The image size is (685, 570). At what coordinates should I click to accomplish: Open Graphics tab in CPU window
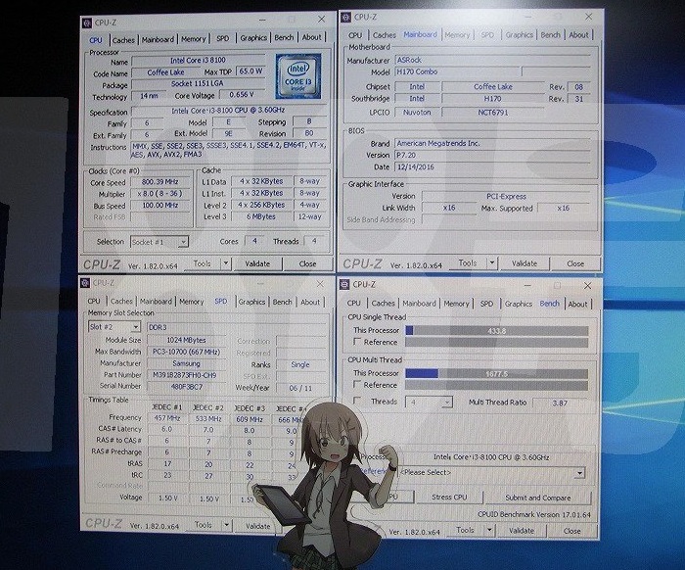coord(253,38)
